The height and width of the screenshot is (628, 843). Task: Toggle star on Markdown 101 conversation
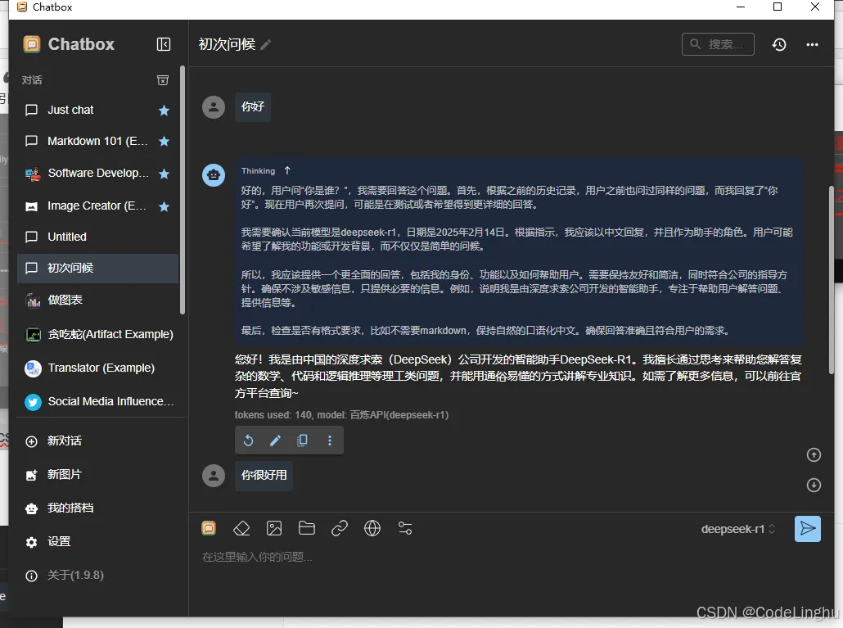164,142
